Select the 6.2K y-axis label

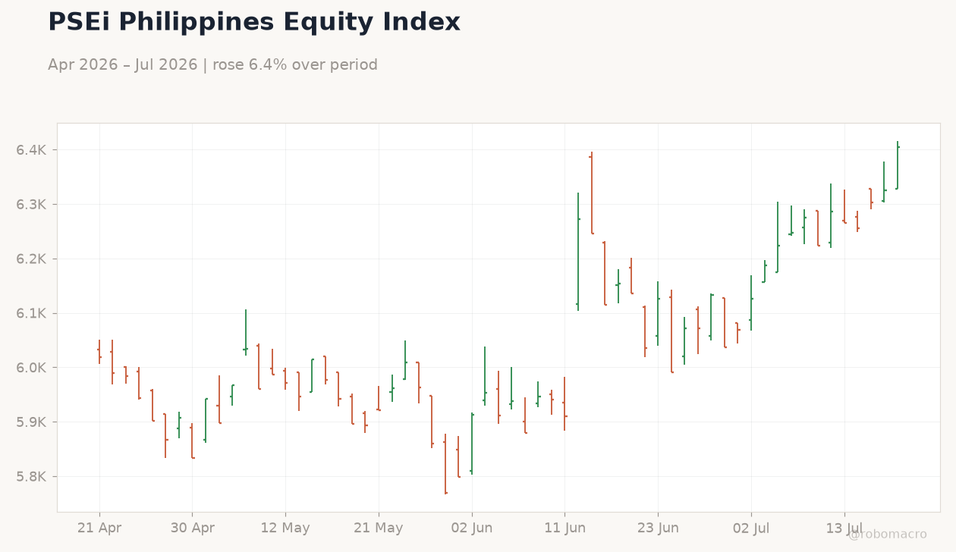31,259
